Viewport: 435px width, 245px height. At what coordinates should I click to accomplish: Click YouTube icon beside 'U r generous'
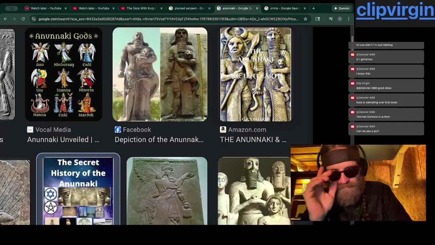coord(352,54)
